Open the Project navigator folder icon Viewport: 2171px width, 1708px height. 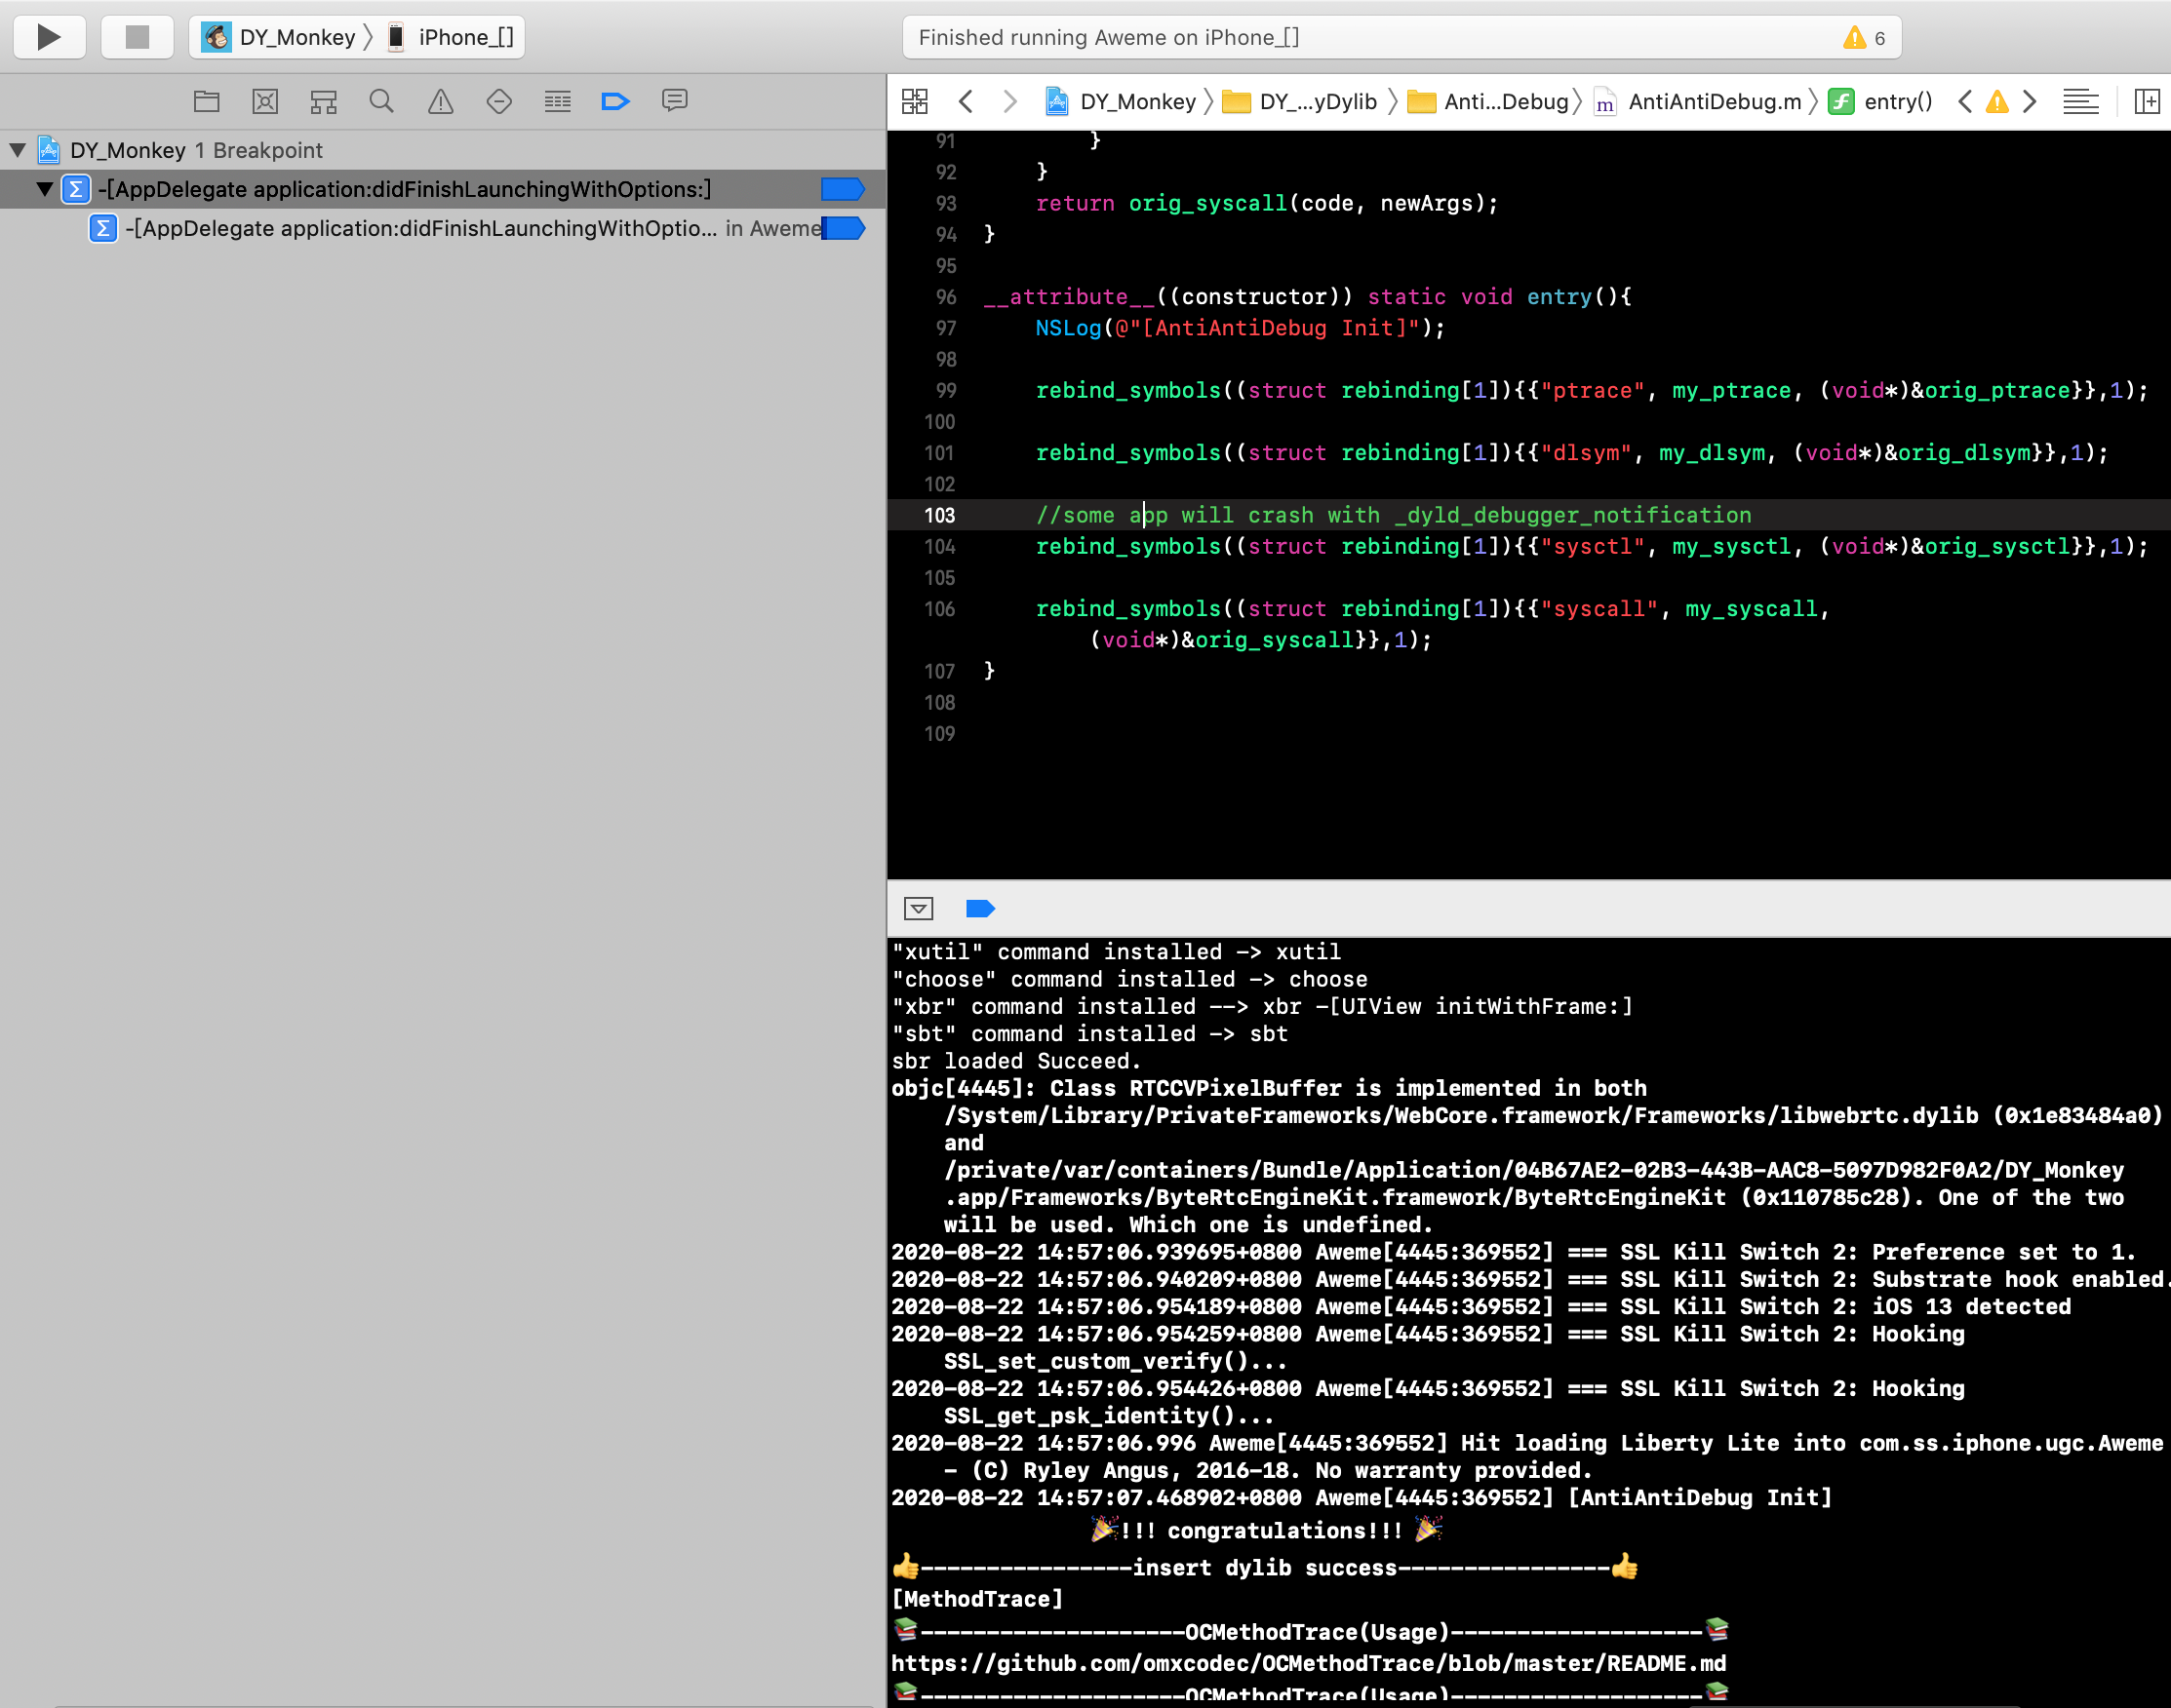point(206,101)
